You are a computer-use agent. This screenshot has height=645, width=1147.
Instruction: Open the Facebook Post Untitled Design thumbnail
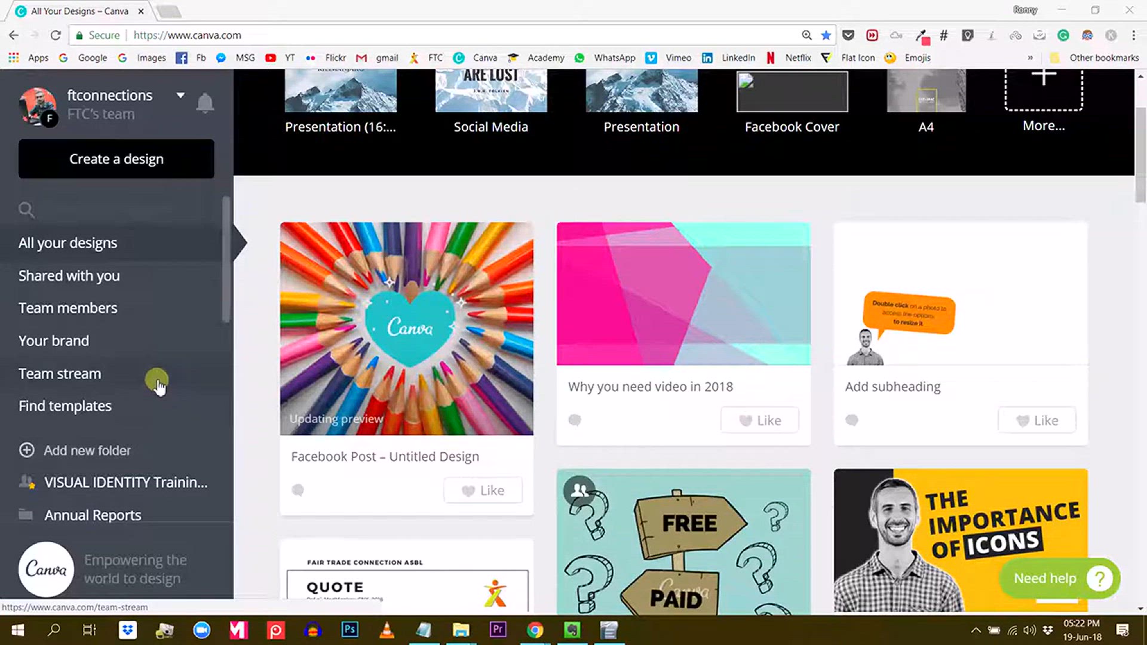[407, 328]
